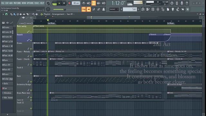
Task: Toggle step editing mode button
Action: [94, 9]
